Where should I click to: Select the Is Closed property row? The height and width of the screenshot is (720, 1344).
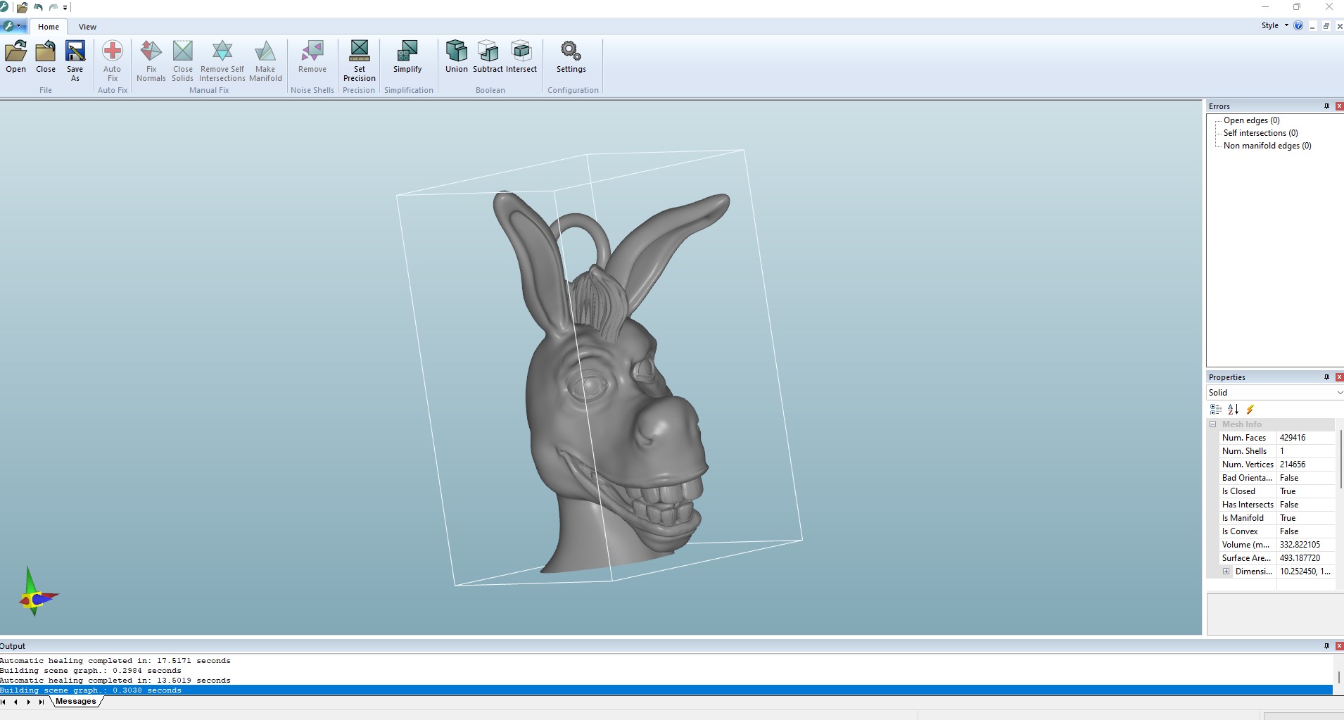coord(1277,491)
